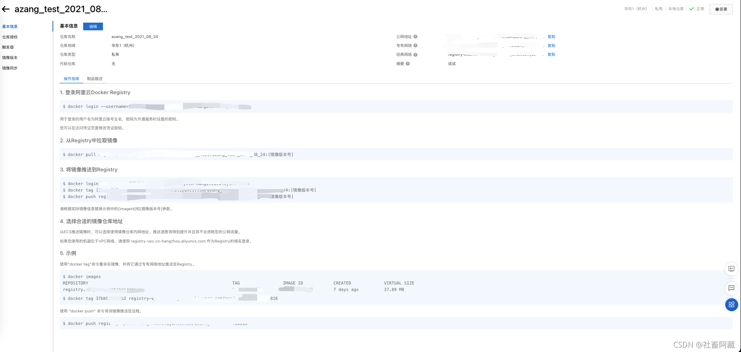The height and width of the screenshot is (352, 741).
Task: Click the 本地仓库 label in header
Action: click(676, 9)
